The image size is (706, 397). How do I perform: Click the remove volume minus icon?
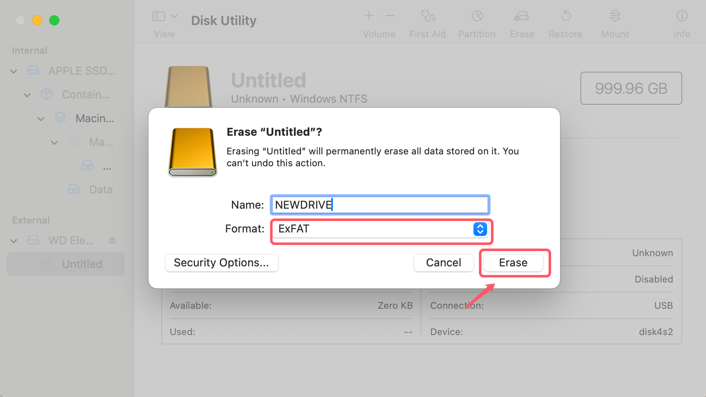click(x=390, y=16)
